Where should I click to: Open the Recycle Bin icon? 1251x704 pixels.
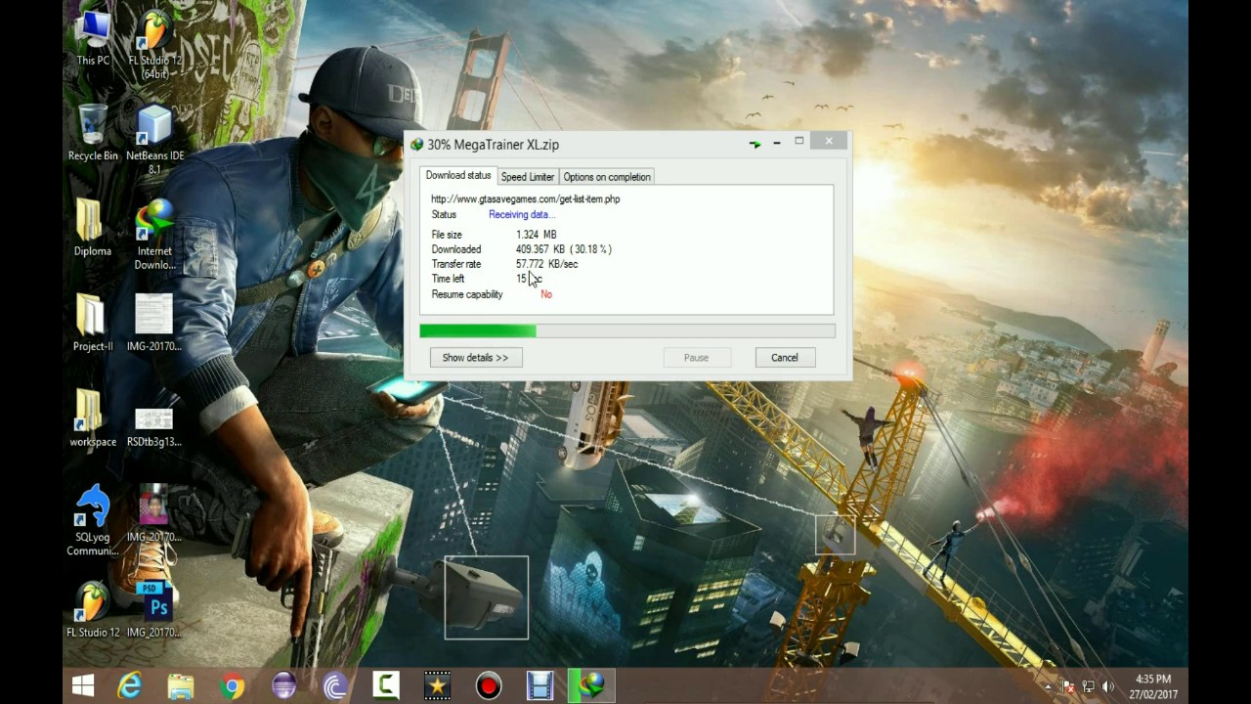point(93,133)
